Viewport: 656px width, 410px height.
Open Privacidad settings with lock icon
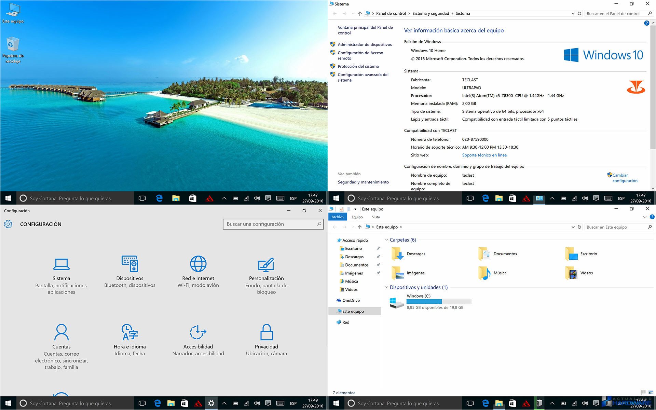266,340
